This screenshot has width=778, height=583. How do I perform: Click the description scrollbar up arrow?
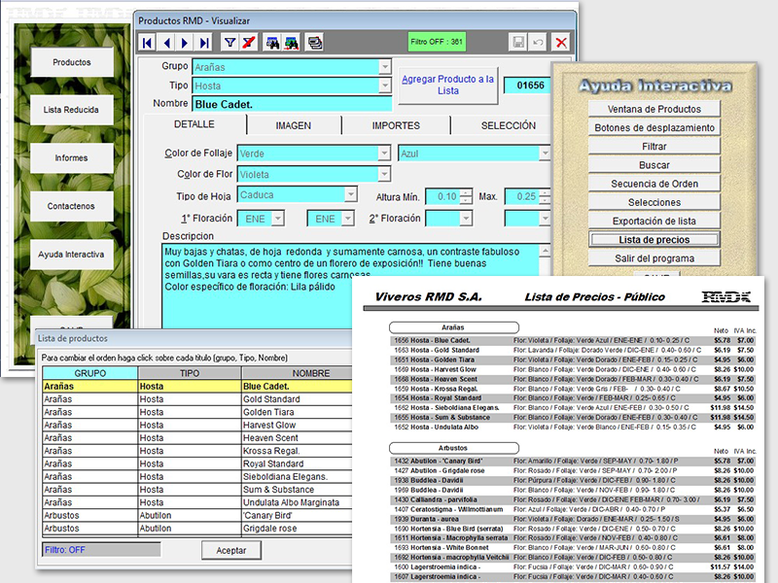pyautogui.click(x=545, y=252)
